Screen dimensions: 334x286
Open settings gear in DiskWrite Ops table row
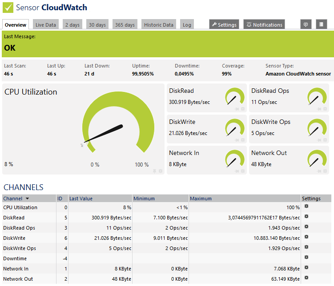(x=306, y=247)
